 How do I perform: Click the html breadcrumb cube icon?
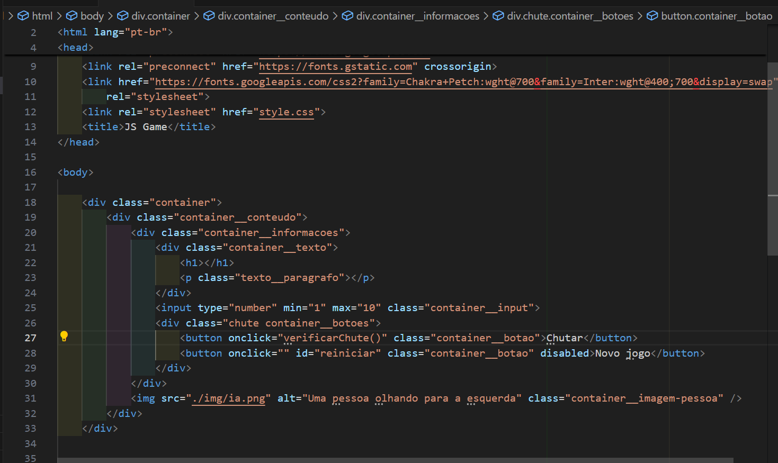[23, 16]
